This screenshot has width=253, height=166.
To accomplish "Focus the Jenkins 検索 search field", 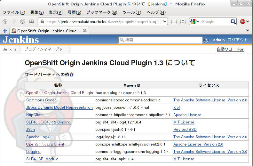I will [160, 40].
